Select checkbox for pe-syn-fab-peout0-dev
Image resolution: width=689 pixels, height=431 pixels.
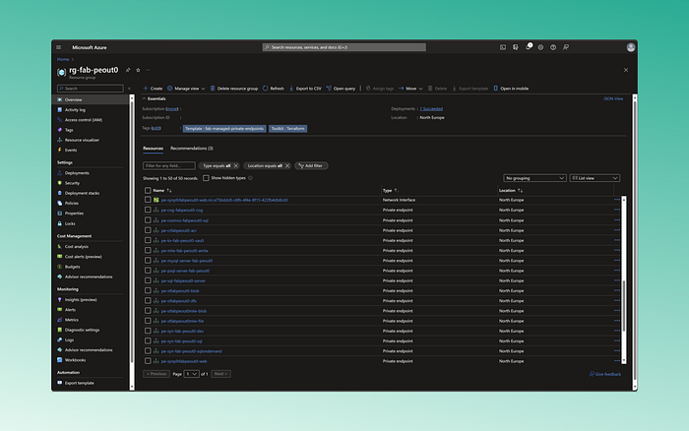pyautogui.click(x=148, y=331)
